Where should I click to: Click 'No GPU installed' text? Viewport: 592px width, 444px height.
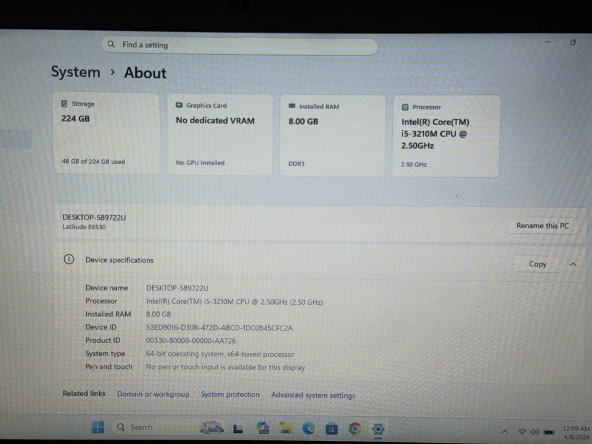(200, 163)
